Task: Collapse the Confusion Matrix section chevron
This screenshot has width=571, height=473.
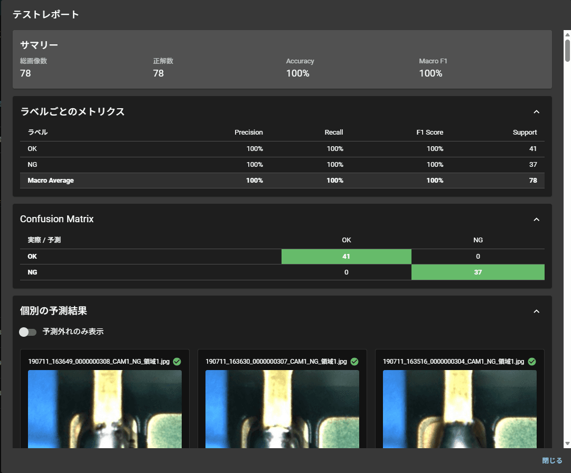Action: point(537,219)
